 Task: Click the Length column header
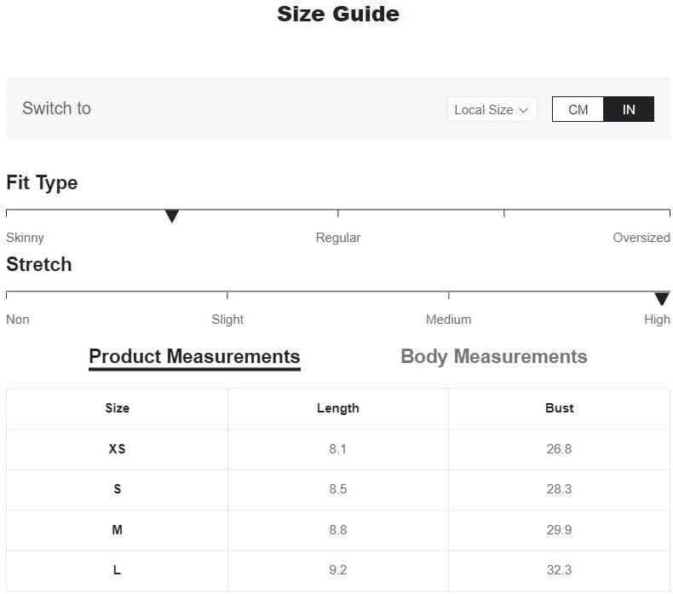[x=338, y=408]
